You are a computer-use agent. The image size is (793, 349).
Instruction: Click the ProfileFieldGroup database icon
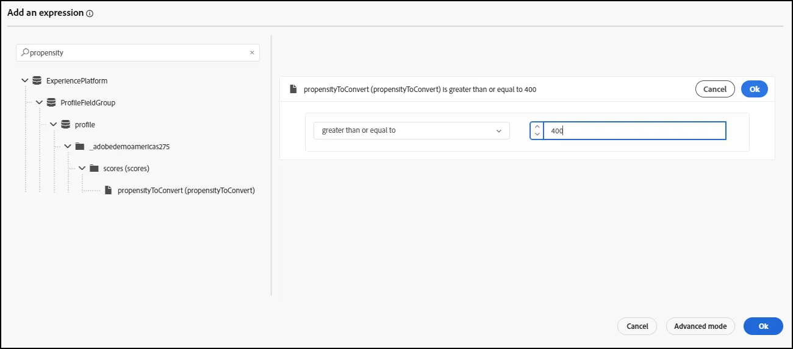point(51,102)
